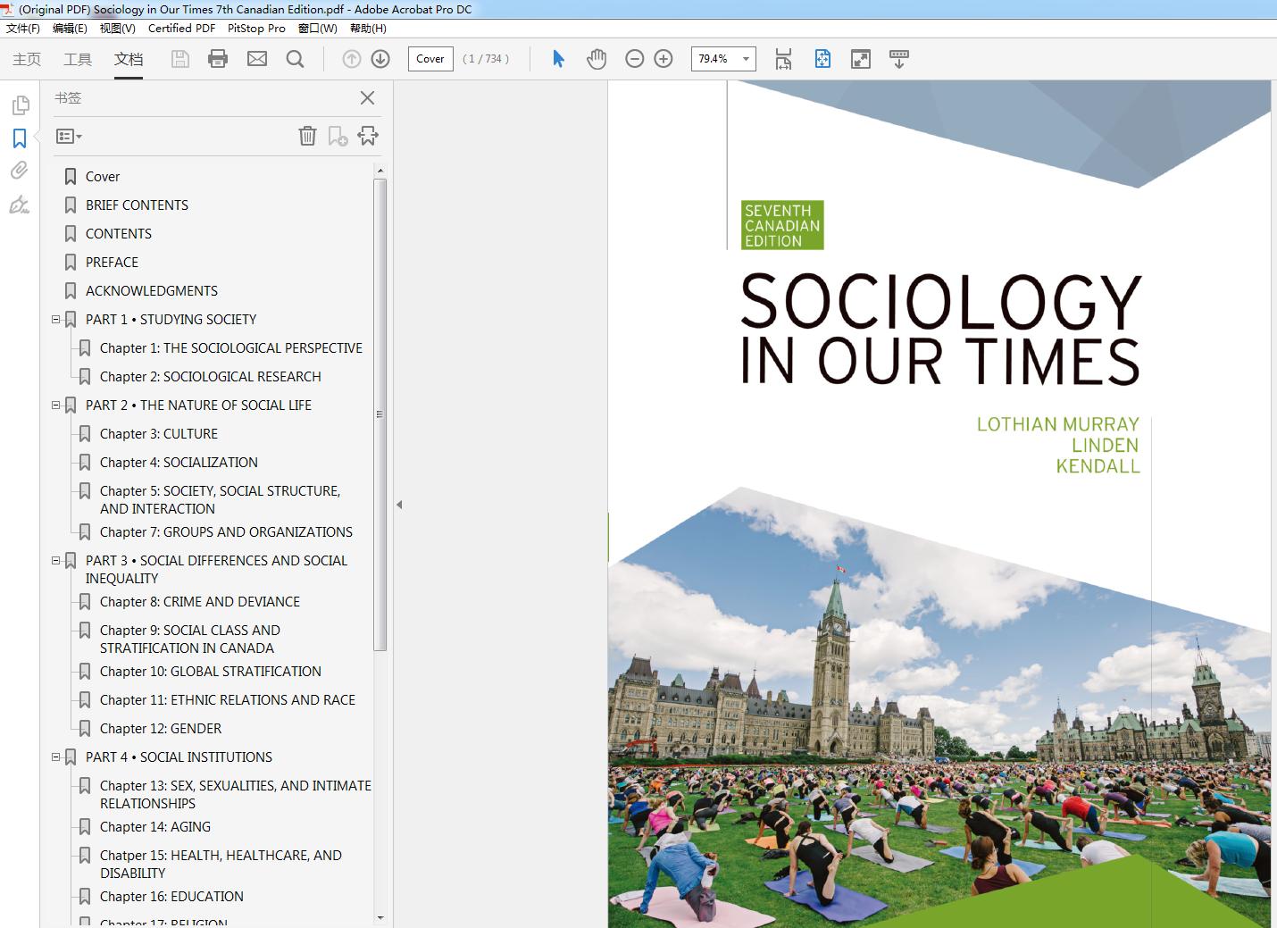Open Chapter 10: GLOBAL STRATIFICATION
Image resolution: width=1277 pixels, height=928 pixels.
pyautogui.click(x=211, y=672)
